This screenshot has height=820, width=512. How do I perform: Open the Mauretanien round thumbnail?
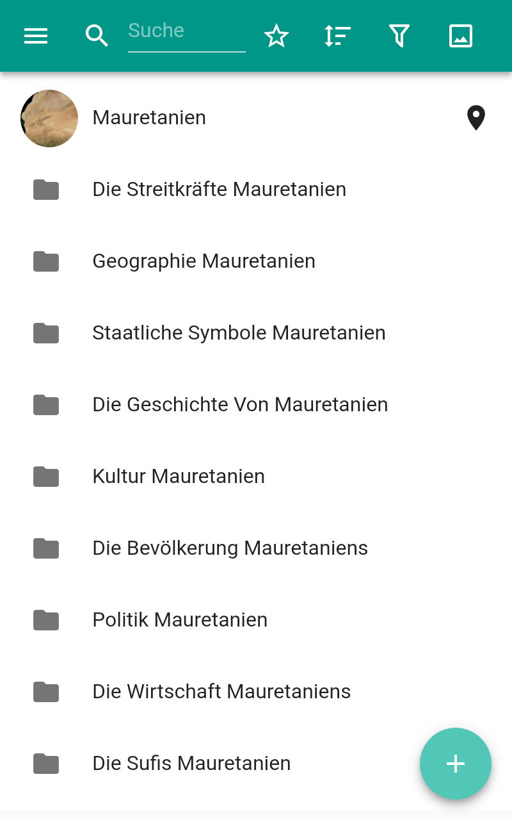pos(49,119)
